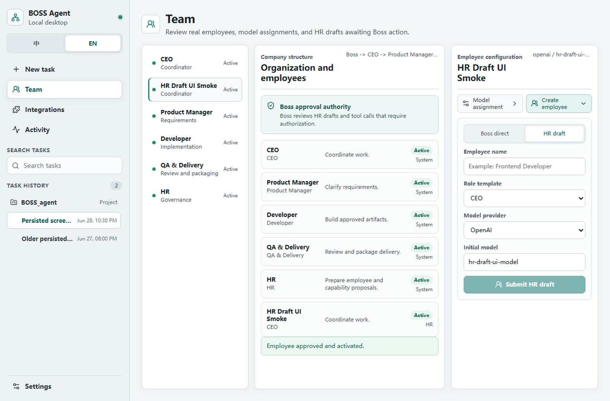Select HR Draft UI Smoke in employee list
This screenshot has height=401, width=610.
coord(195,89)
